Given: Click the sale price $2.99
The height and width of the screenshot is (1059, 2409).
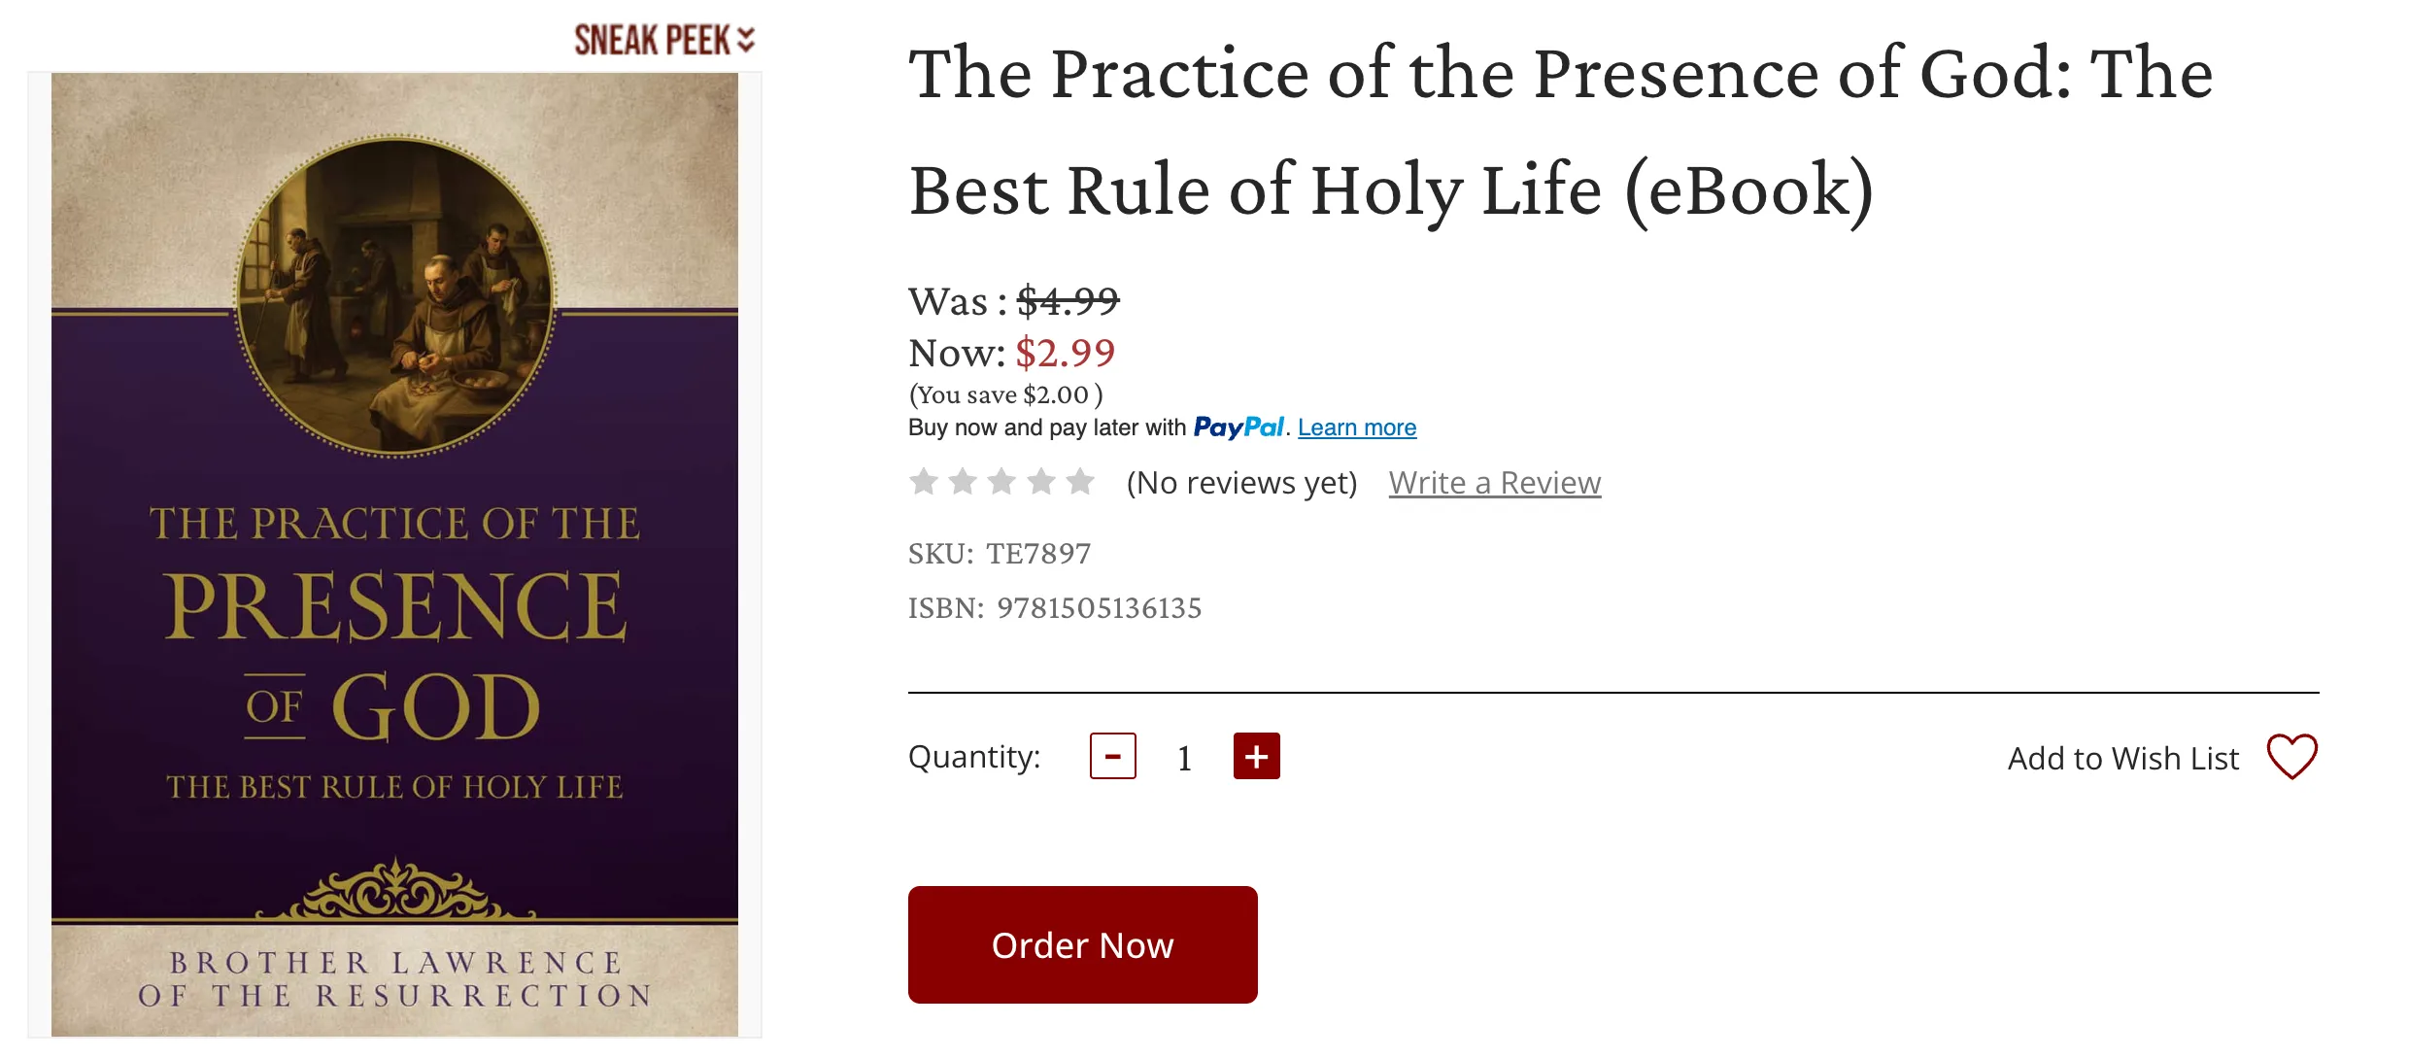Looking at the screenshot, I should coord(1065,353).
